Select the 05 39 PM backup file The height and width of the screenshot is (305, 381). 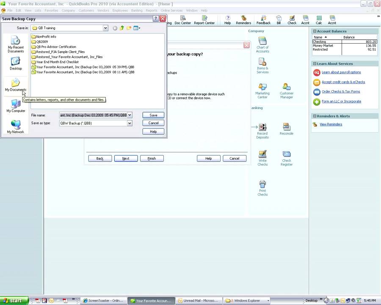83,67
